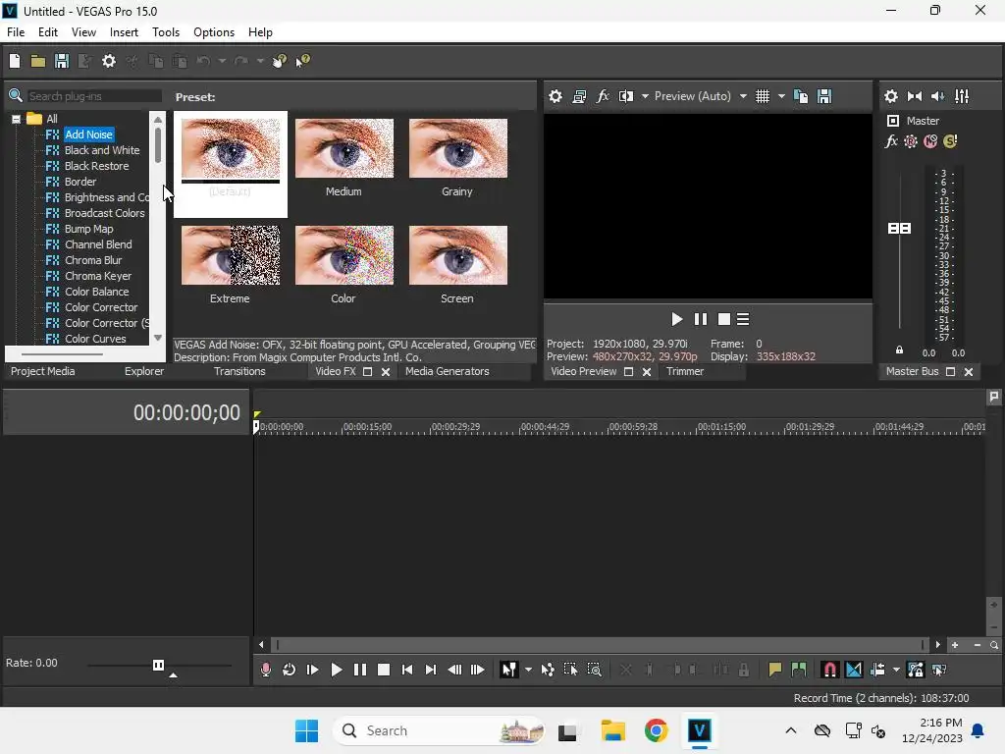Select the Normal Edit Tool
The height and width of the screenshot is (754, 1005).
coord(509,670)
